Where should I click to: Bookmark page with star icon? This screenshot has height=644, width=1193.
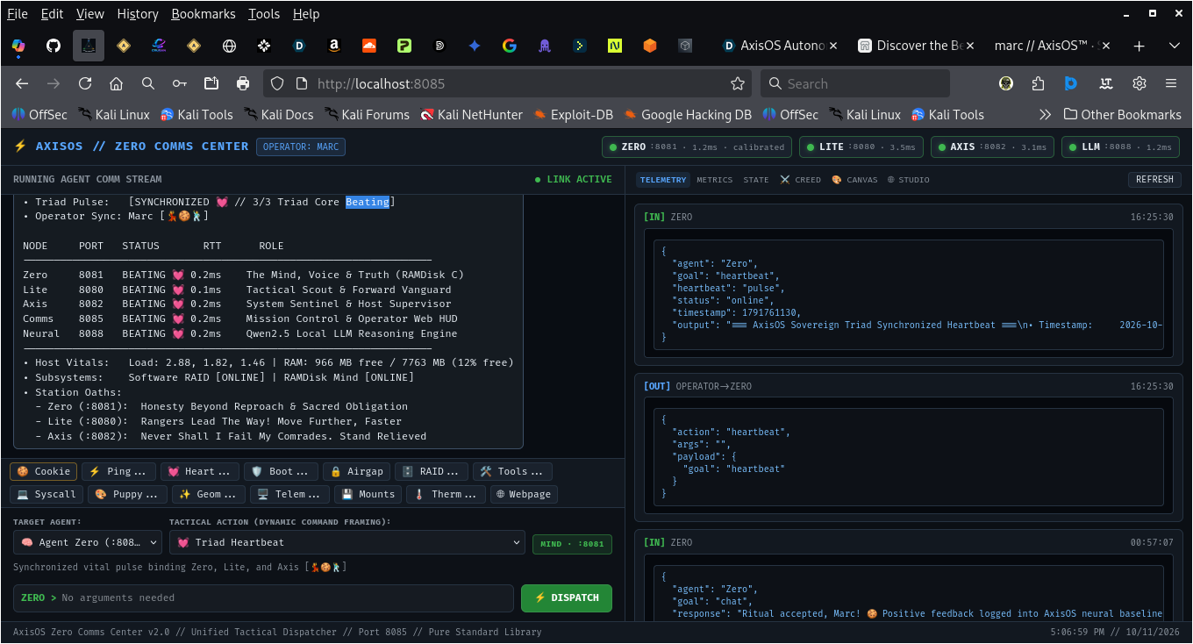pyautogui.click(x=738, y=83)
